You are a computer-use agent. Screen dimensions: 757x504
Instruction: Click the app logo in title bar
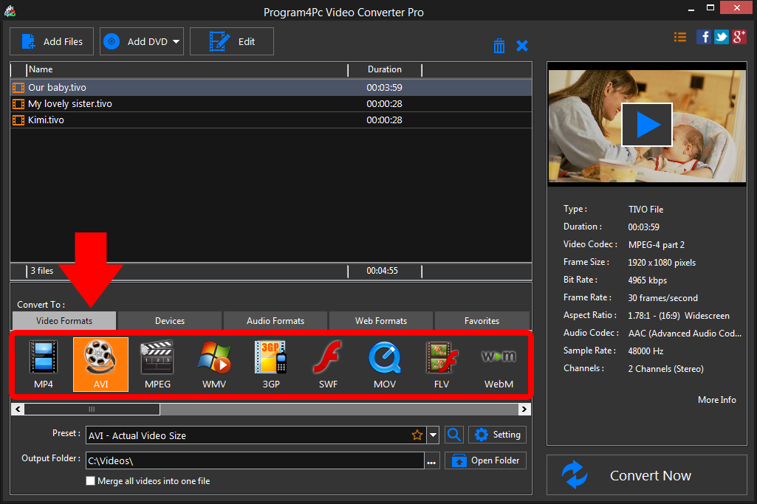(x=10, y=11)
